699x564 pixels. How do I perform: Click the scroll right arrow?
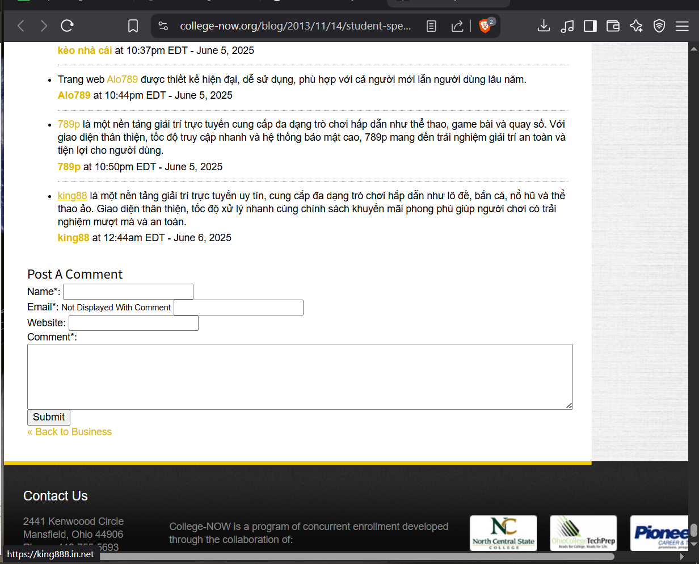coord(683,557)
